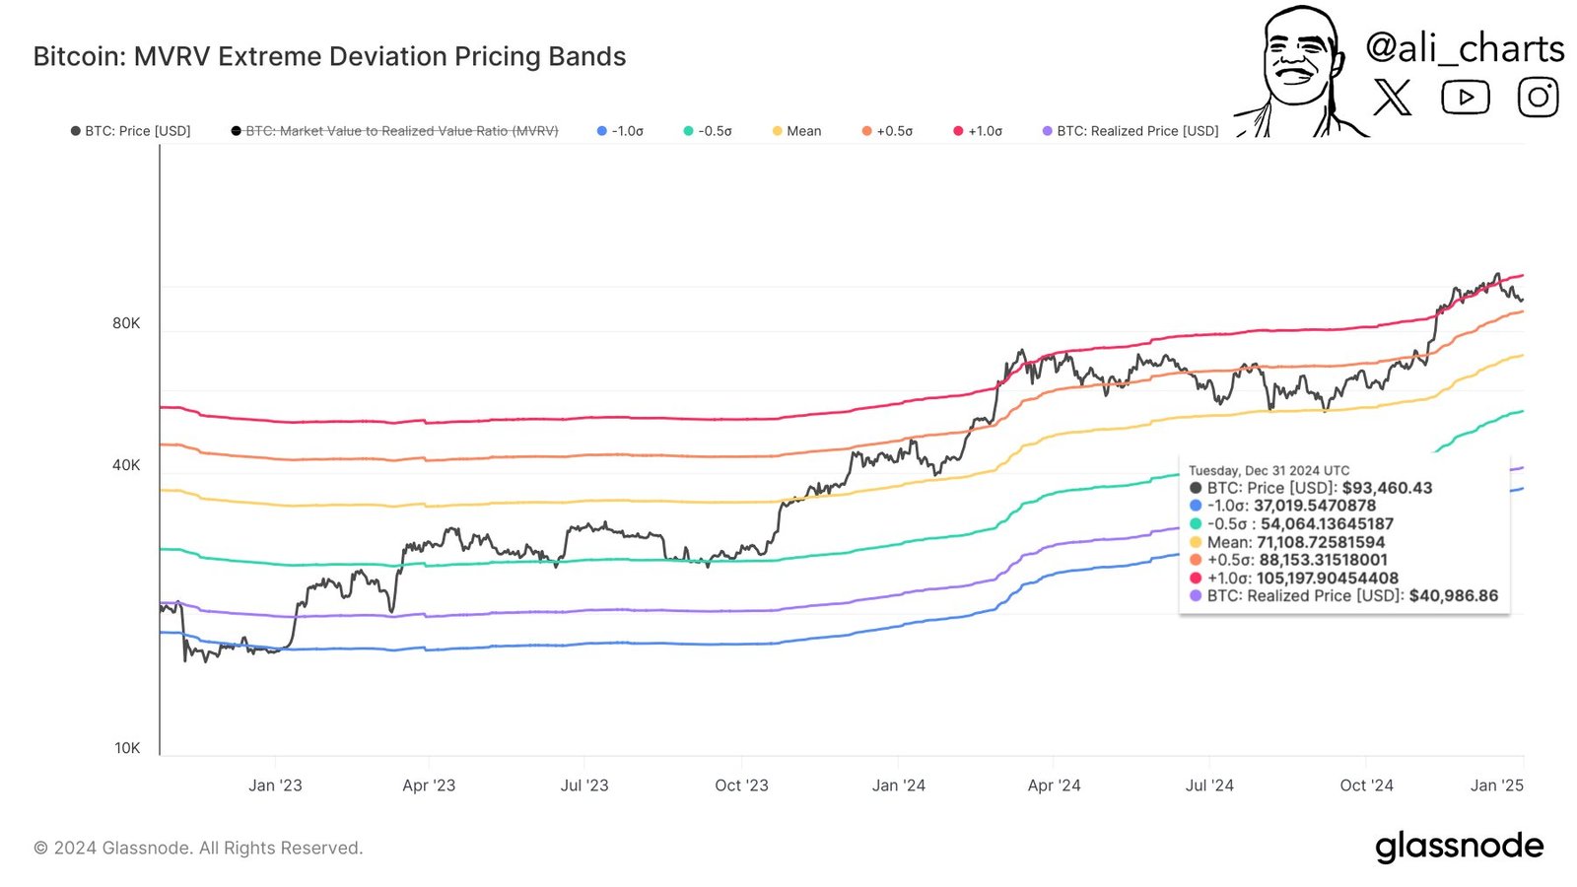The height and width of the screenshot is (887, 1577).
Task: Click the Oct '23 time axis label
Action: 741,785
